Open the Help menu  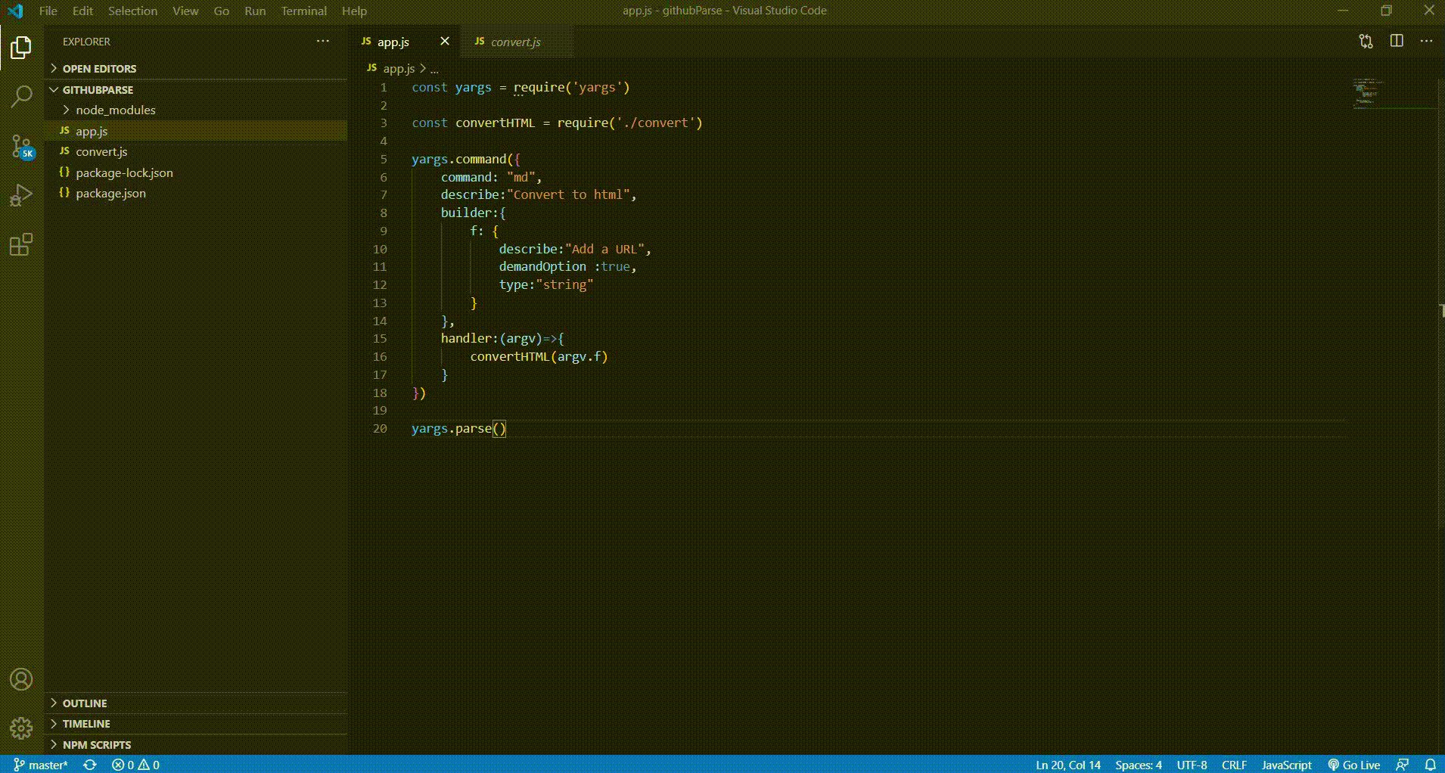pos(354,11)
